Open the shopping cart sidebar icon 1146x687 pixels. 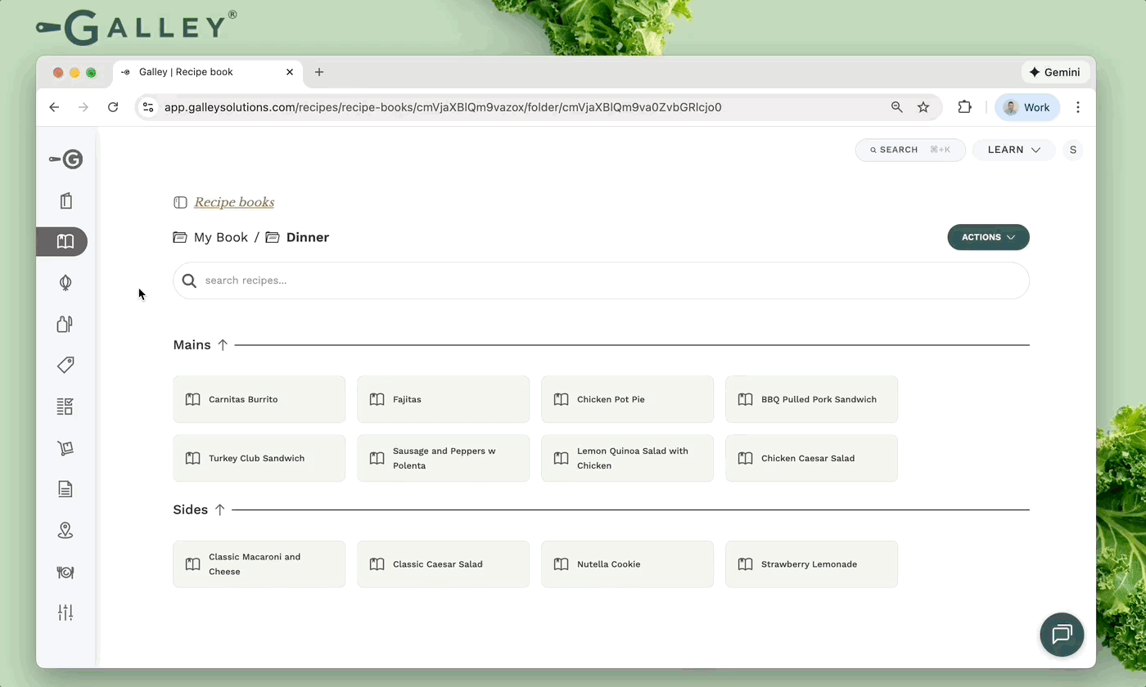click(65, 448)
